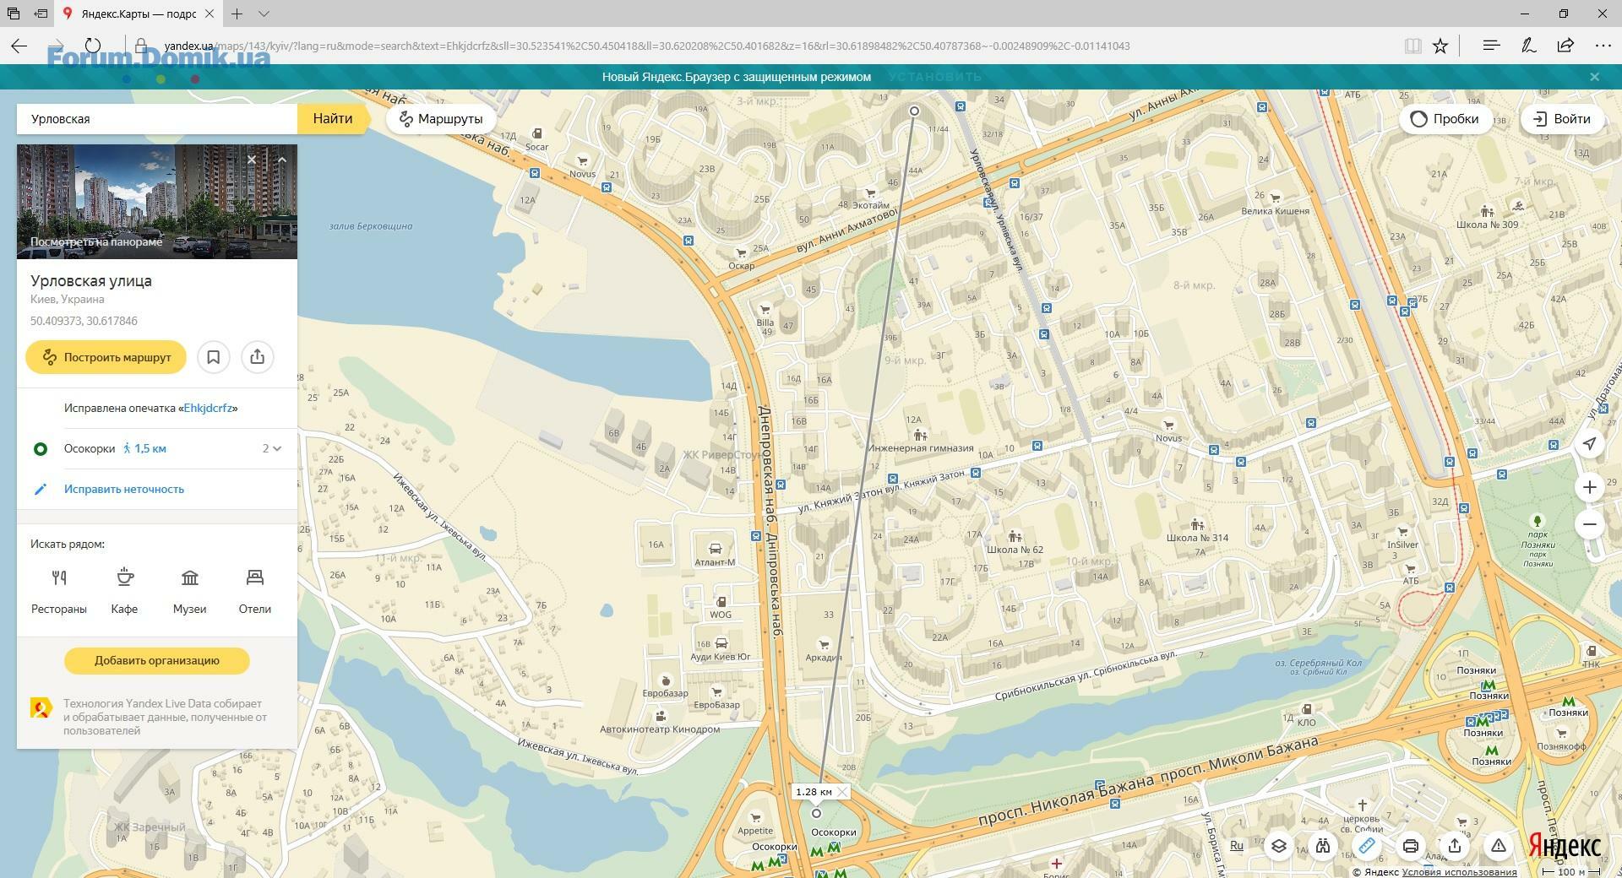Open a new browser tab
The height and width of the screenshot is (878, 1622).
pos(237,14)
